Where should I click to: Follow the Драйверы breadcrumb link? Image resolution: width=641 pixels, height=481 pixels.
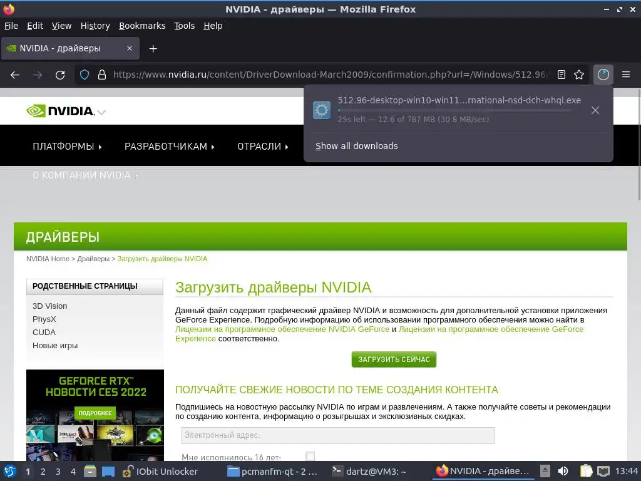click(x=93, y=259)
